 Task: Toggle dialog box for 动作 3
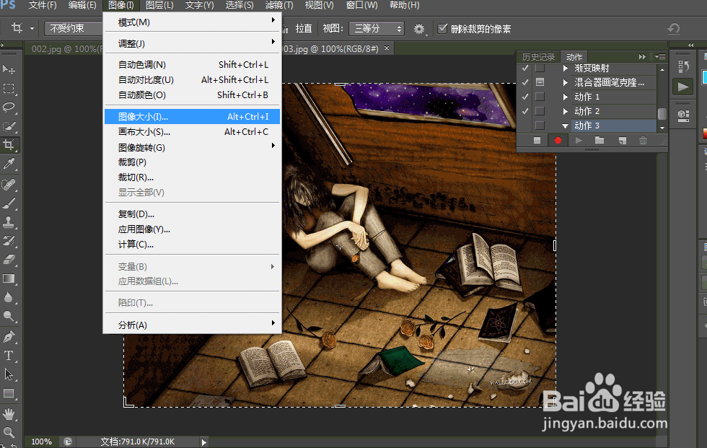540,126
